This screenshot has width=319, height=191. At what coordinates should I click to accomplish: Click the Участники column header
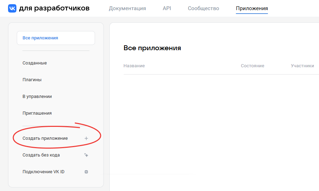click(302, 66)
